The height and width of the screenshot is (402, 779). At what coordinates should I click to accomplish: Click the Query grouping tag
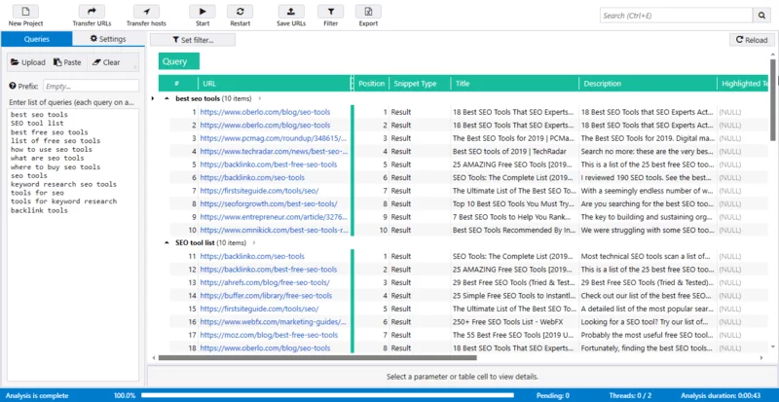(x=179, y=61)
